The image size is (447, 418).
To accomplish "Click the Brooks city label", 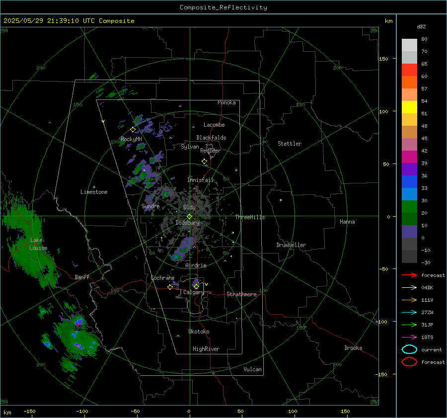I will point(353,348).
